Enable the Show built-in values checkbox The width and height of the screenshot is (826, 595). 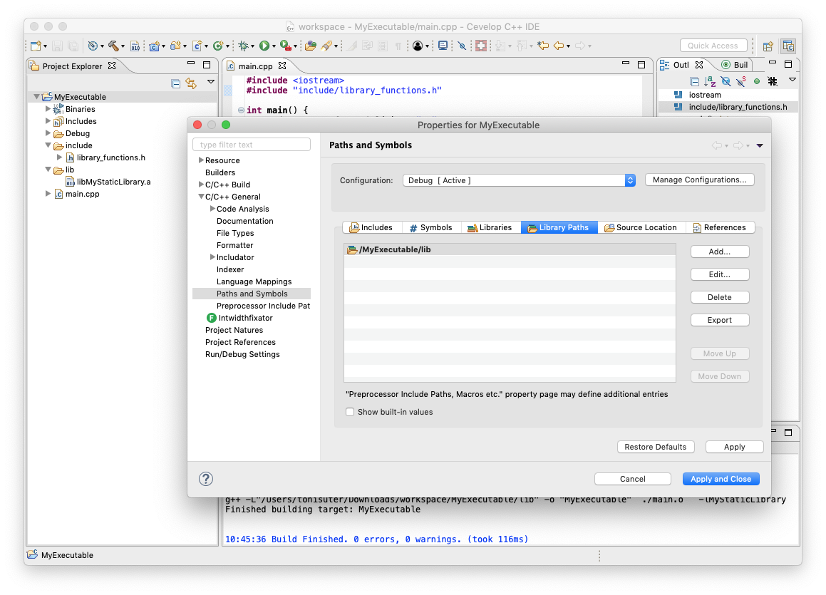[350, 412]
